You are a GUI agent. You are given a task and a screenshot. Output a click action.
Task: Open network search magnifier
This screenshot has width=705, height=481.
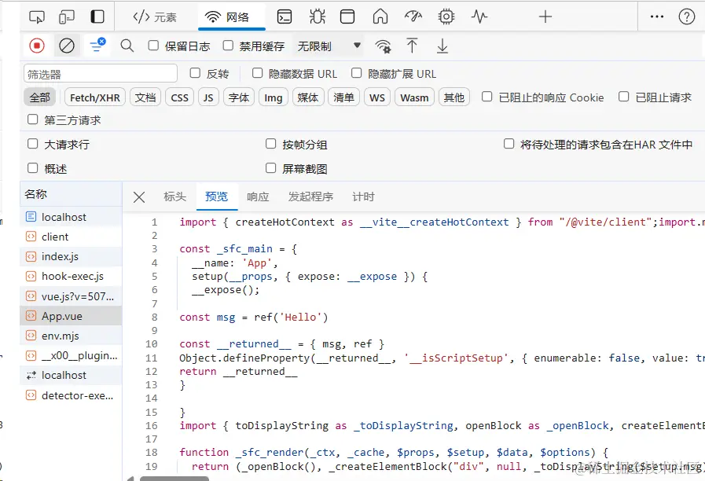pos(127,46)
